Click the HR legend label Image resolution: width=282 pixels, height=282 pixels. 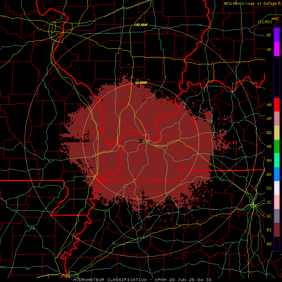[x=269, y=147]
